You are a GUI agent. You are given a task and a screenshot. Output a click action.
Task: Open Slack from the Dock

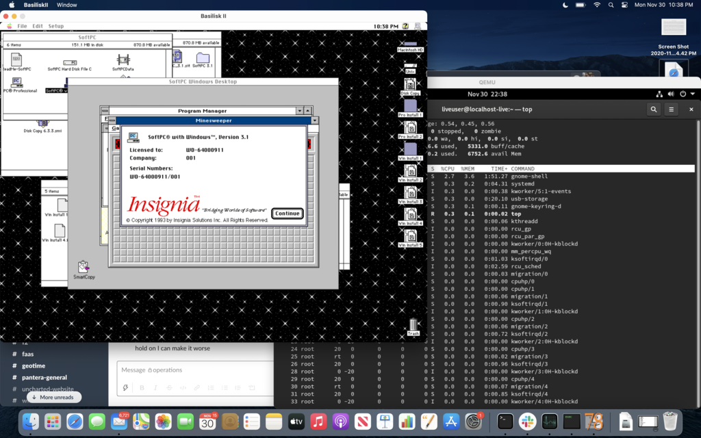click(527, 422)
